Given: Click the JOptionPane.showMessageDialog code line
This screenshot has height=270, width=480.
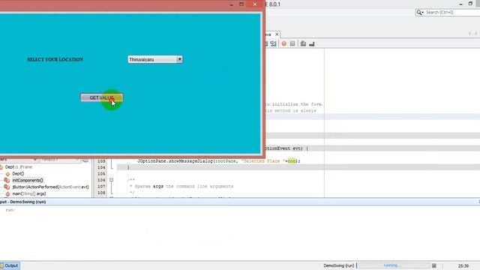Looking at the screenshot, I should click(219, 161).
